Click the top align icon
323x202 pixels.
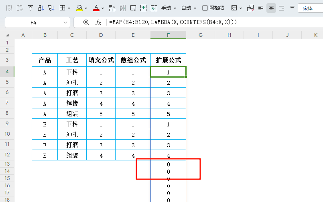292,7
